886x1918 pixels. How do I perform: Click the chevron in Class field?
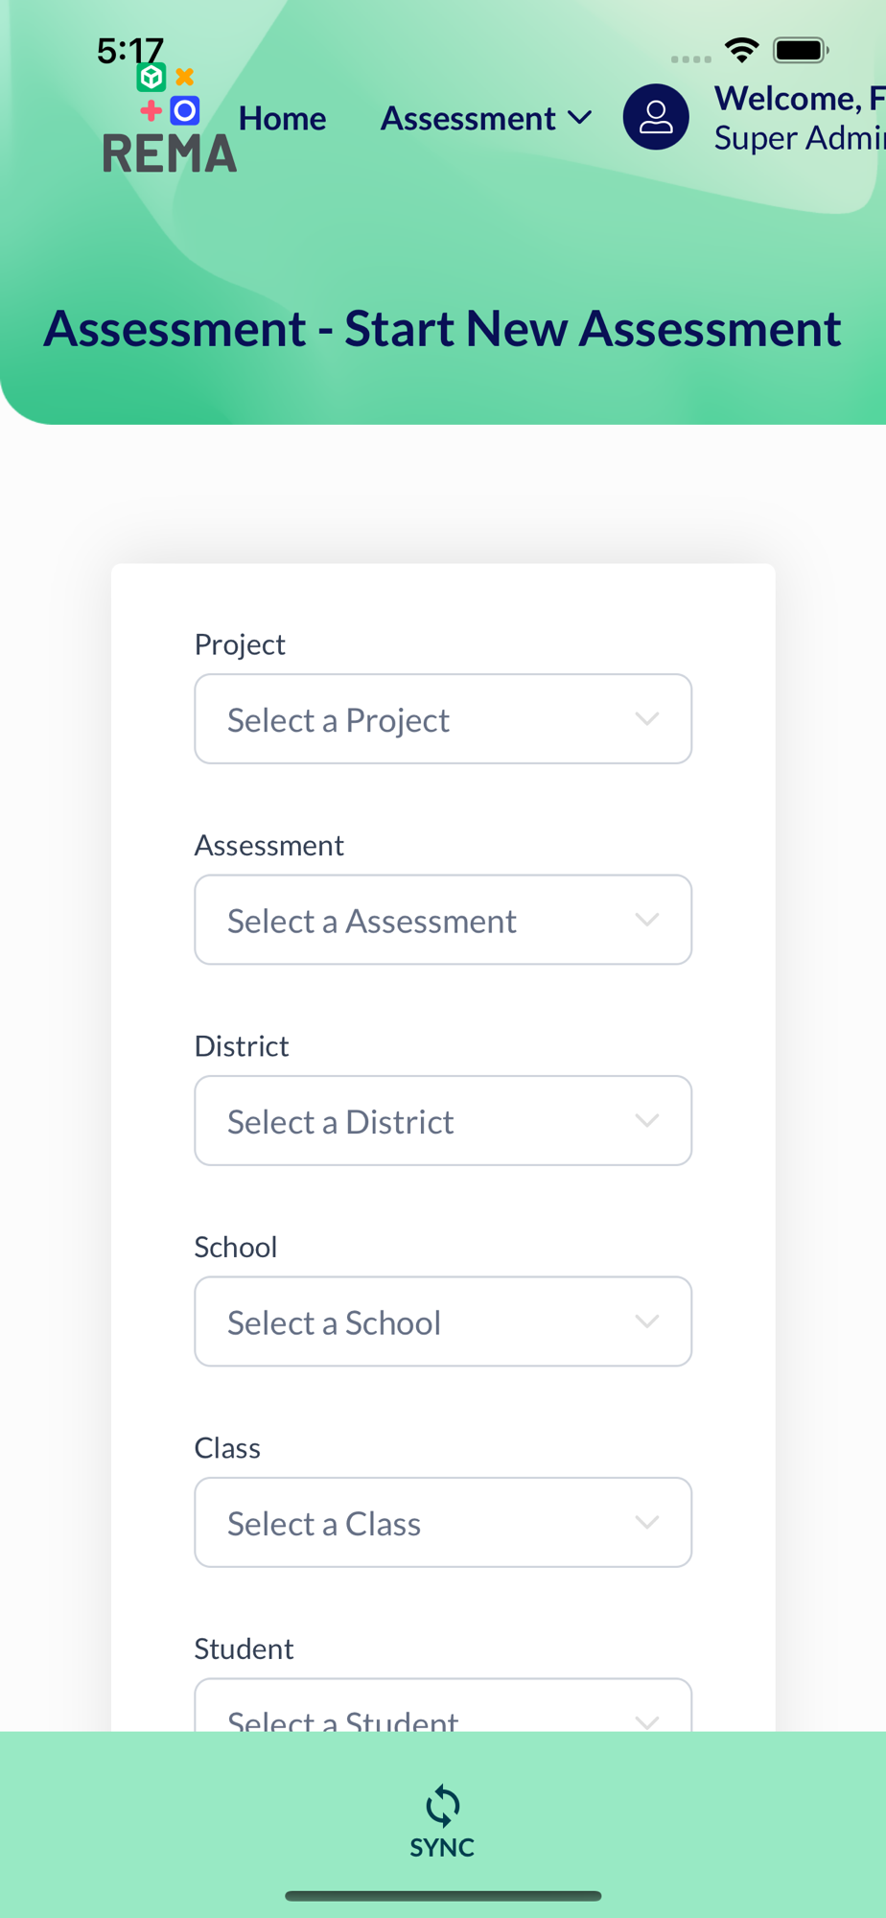647,1523
